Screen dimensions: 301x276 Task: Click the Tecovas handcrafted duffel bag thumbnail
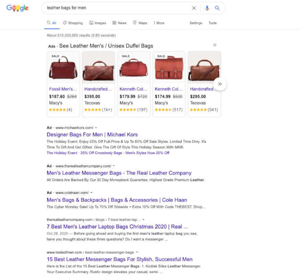click(98, 67)
